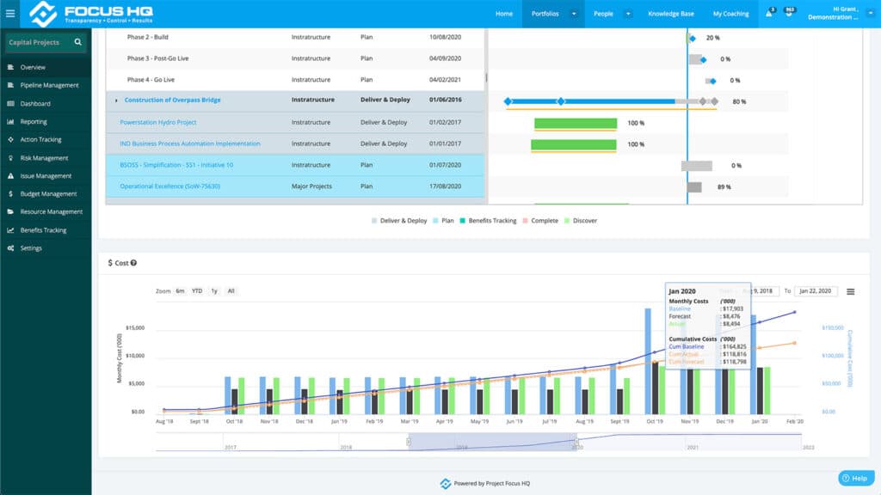Screen dimensions: 881x495
Task: Click the search icon beside Capital Projects
Action: [x=78, y=41]
